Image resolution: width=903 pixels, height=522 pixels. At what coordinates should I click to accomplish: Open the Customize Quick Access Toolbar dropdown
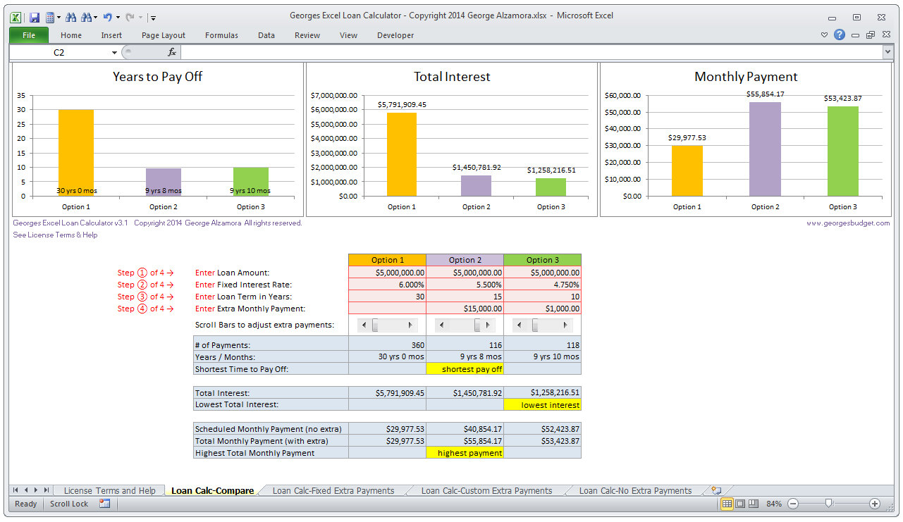(154, 18)
